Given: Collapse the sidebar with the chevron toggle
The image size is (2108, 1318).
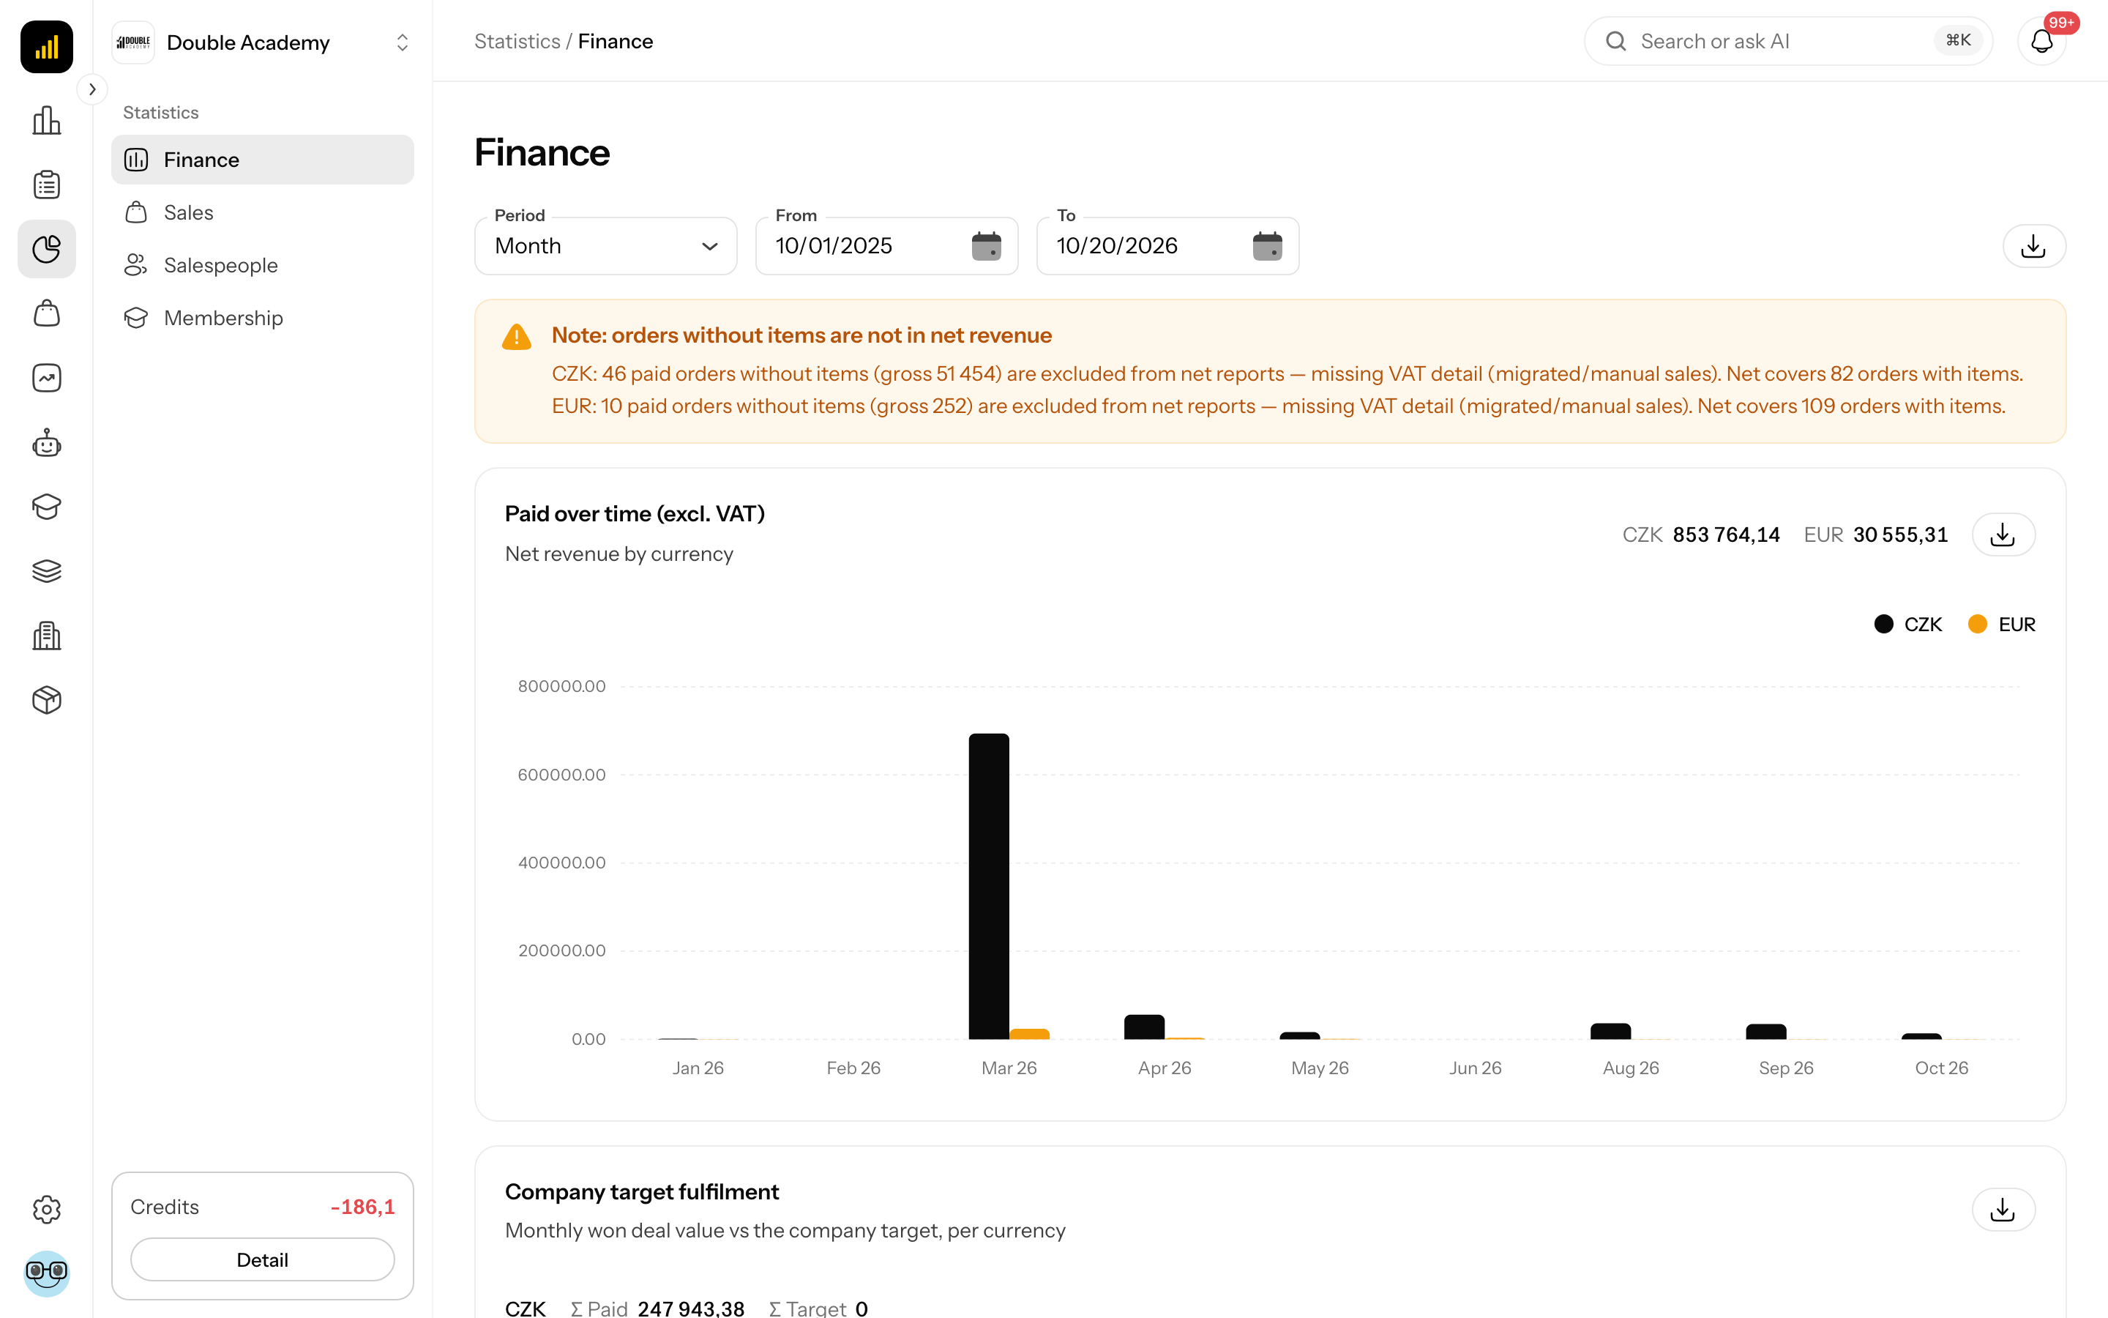Looking at the screenshot, I should [92, 89].
